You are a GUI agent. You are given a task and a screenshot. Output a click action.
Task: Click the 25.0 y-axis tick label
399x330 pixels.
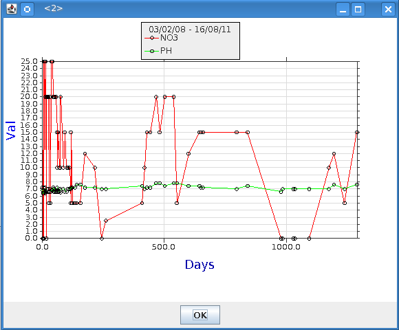pyautogui.click(x=29, y=61)
